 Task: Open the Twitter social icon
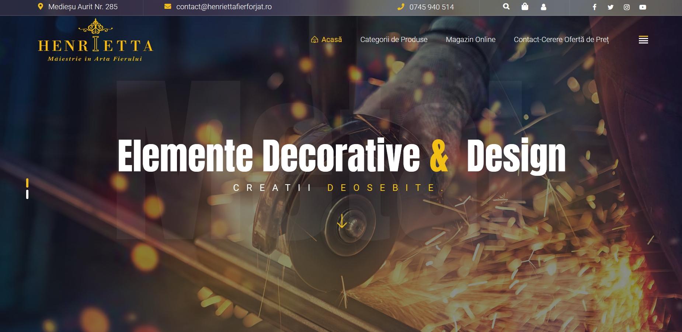(x=610, y=7)
